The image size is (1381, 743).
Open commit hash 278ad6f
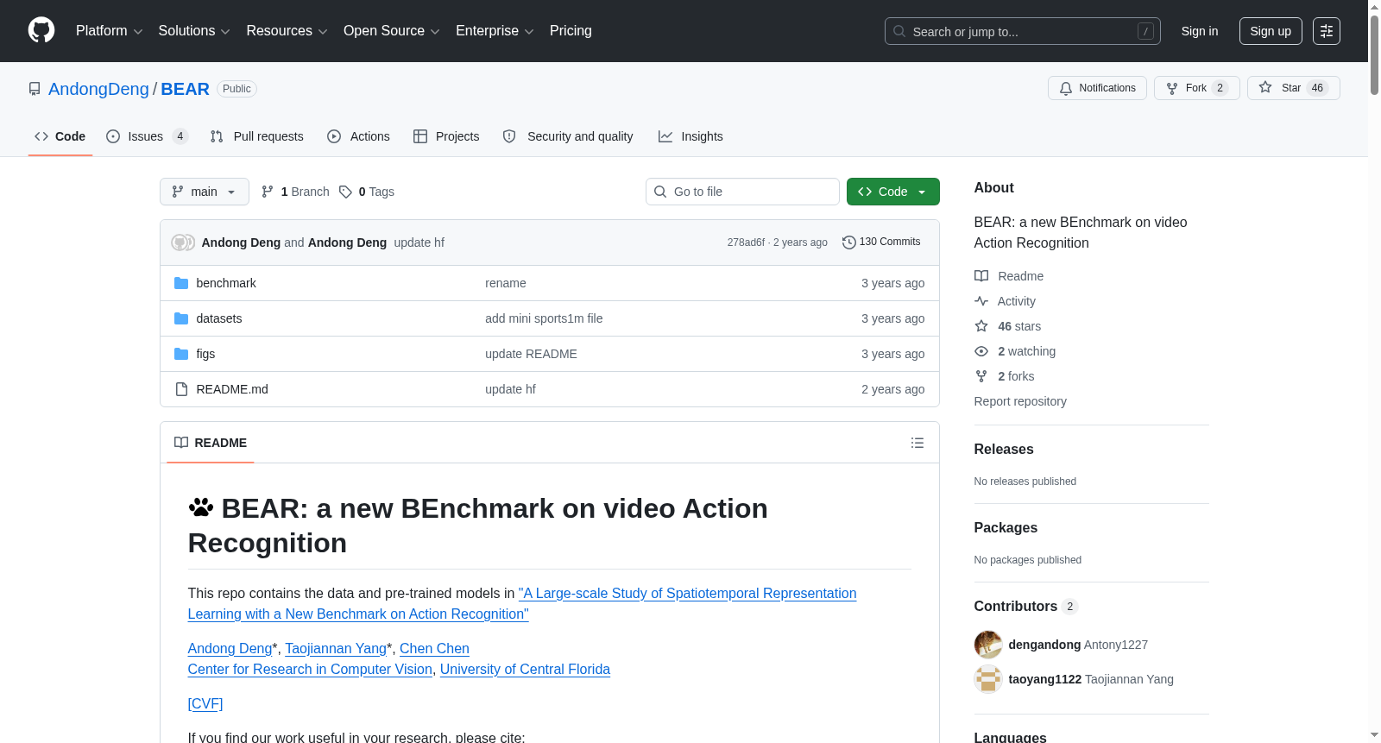746,242
